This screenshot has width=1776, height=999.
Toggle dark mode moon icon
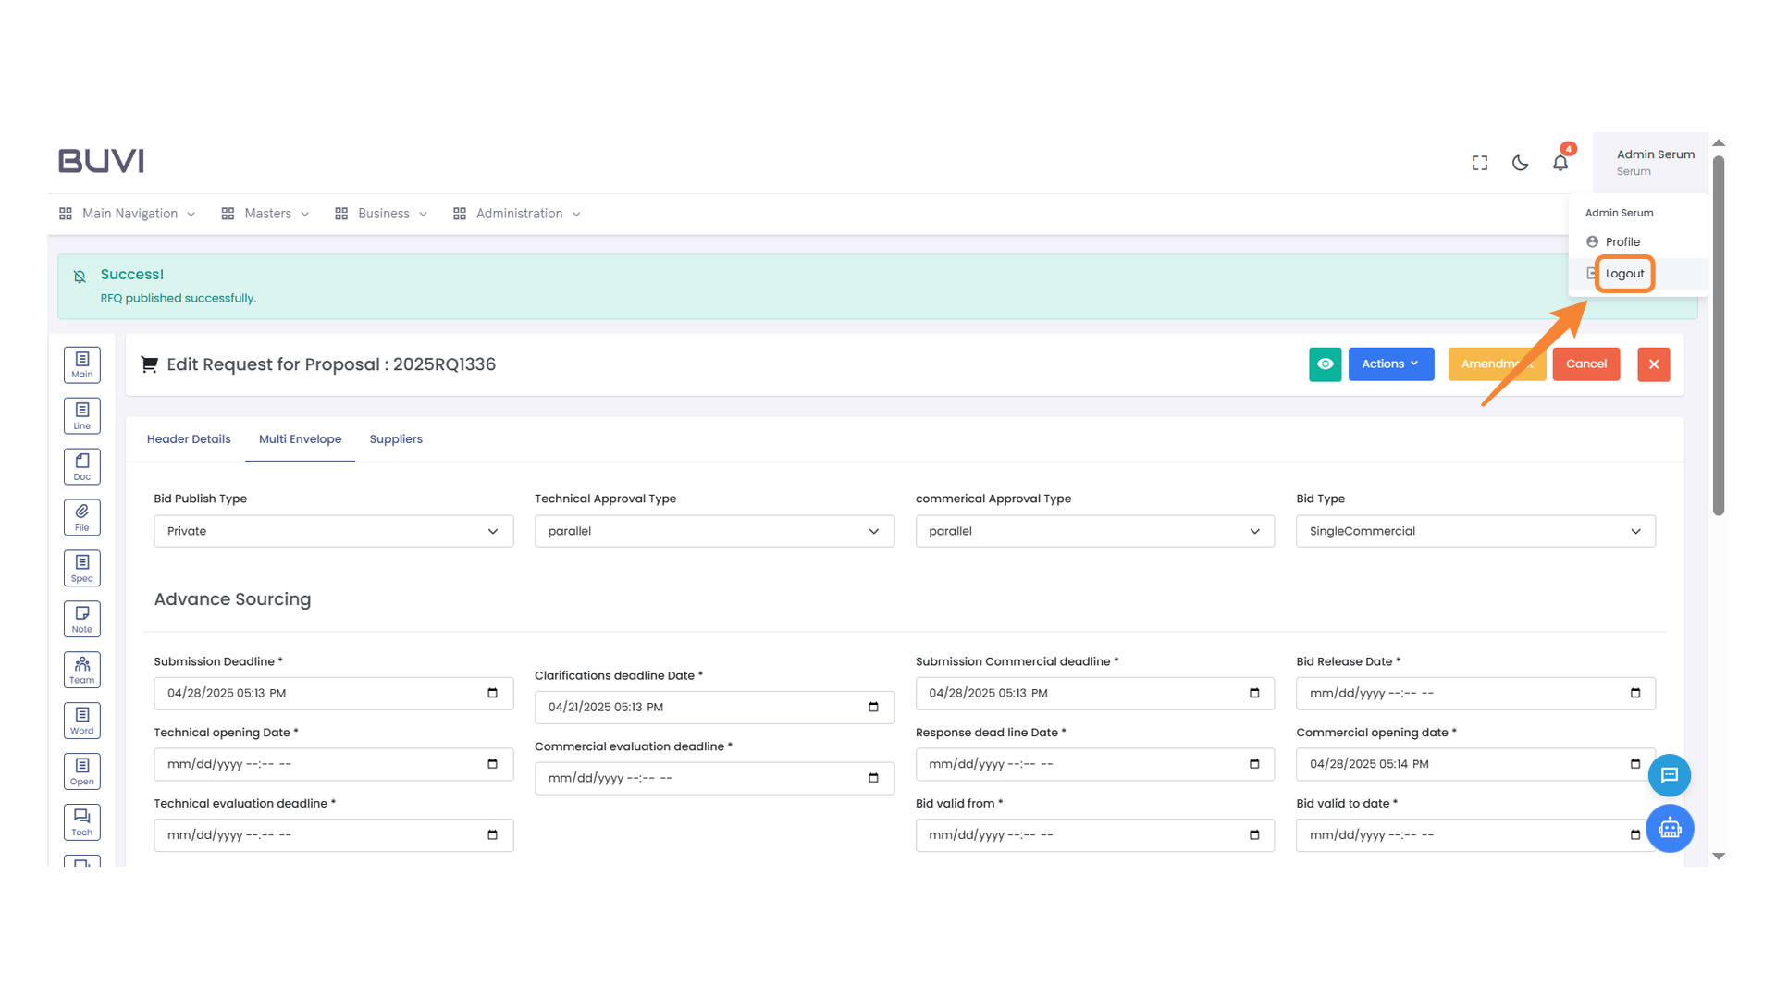point(1520,163)
